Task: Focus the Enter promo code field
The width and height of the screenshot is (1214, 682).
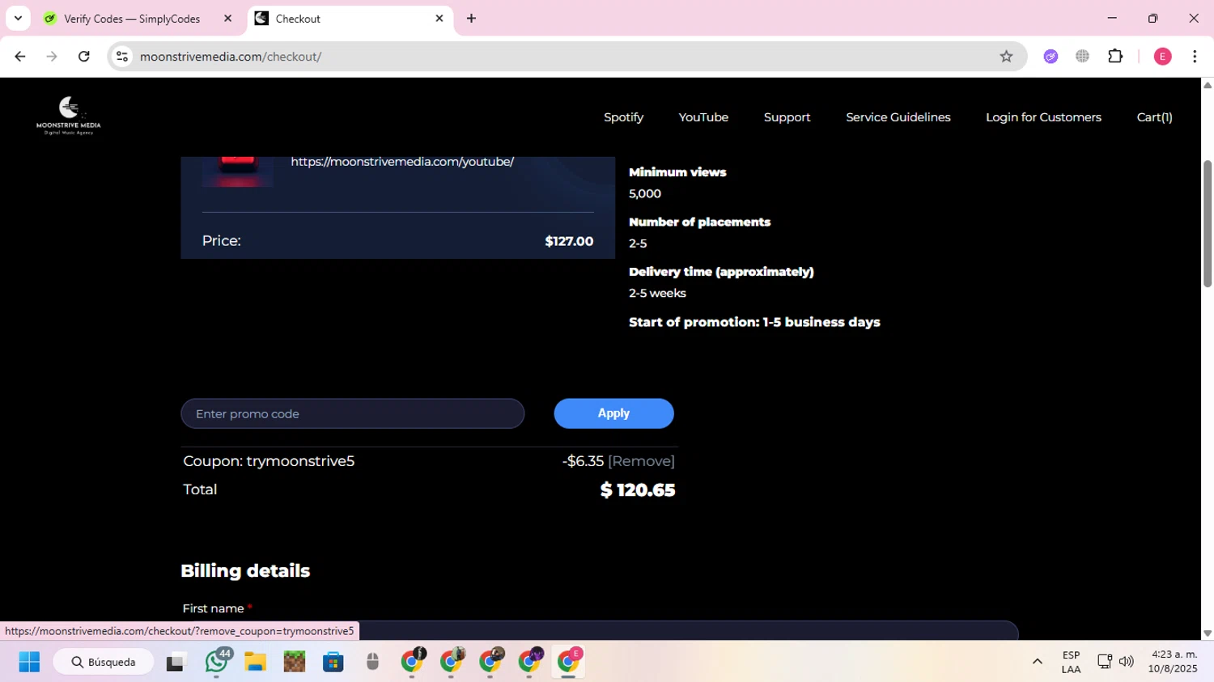Action: pos(353,413)
